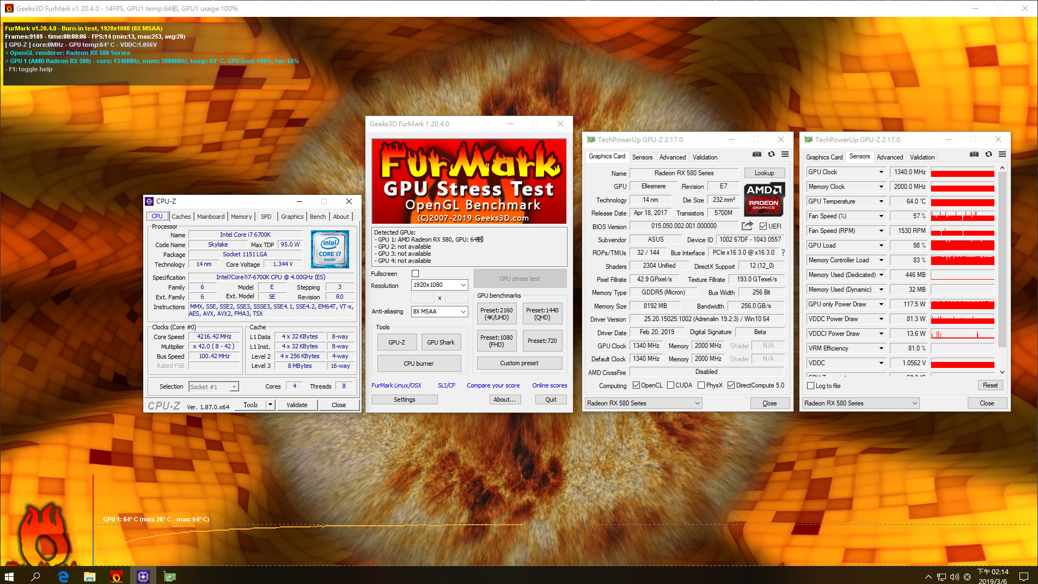This screenshot has width=1038, height=584.
Task: Click the volume icon in system tray
Action: [955, 577]
